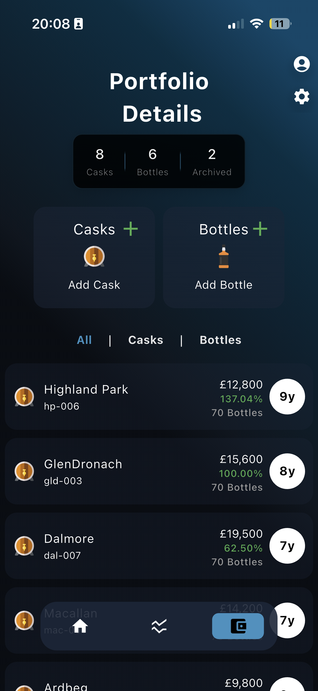The height and width of the screenshot is (691, 318).
Task: Open the user profile icon
Action: pos(302,64)
